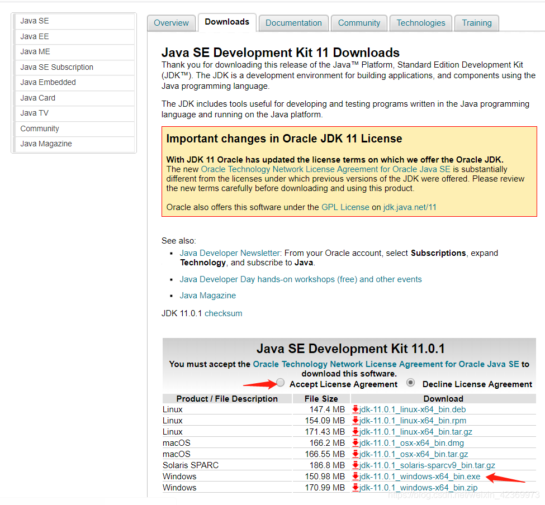This screenshot has width=545, height=505.
Task: Click the red download icon beside jdk-11.0.1_linux-x64_bin.rpm
Action: point(355,420)
